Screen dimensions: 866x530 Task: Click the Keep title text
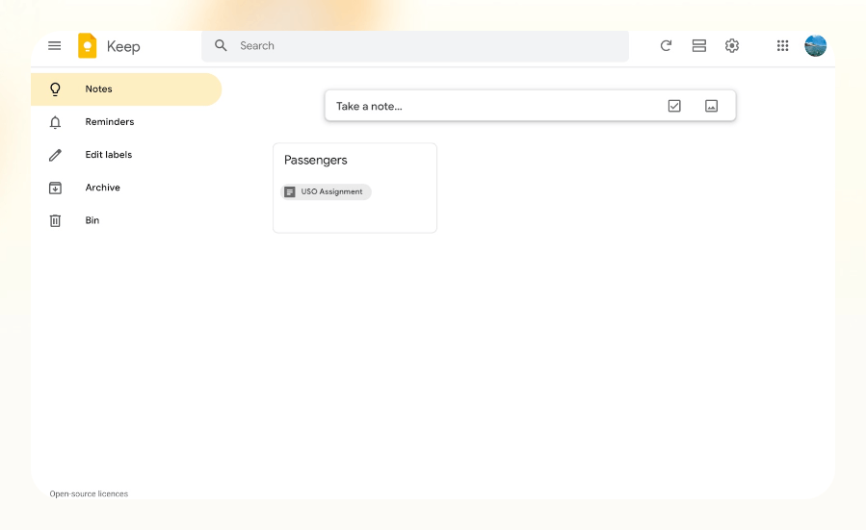pos(123,47)
